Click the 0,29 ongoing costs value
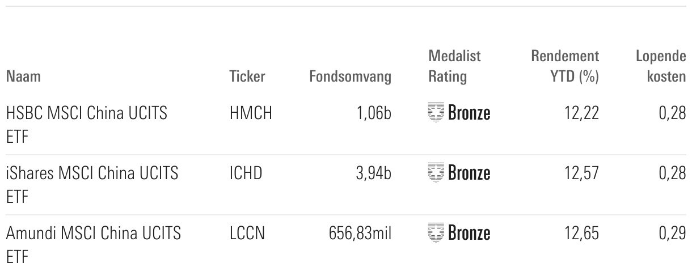Image resolution: width=692 pixels, height=280 pixels. (672, 234)
